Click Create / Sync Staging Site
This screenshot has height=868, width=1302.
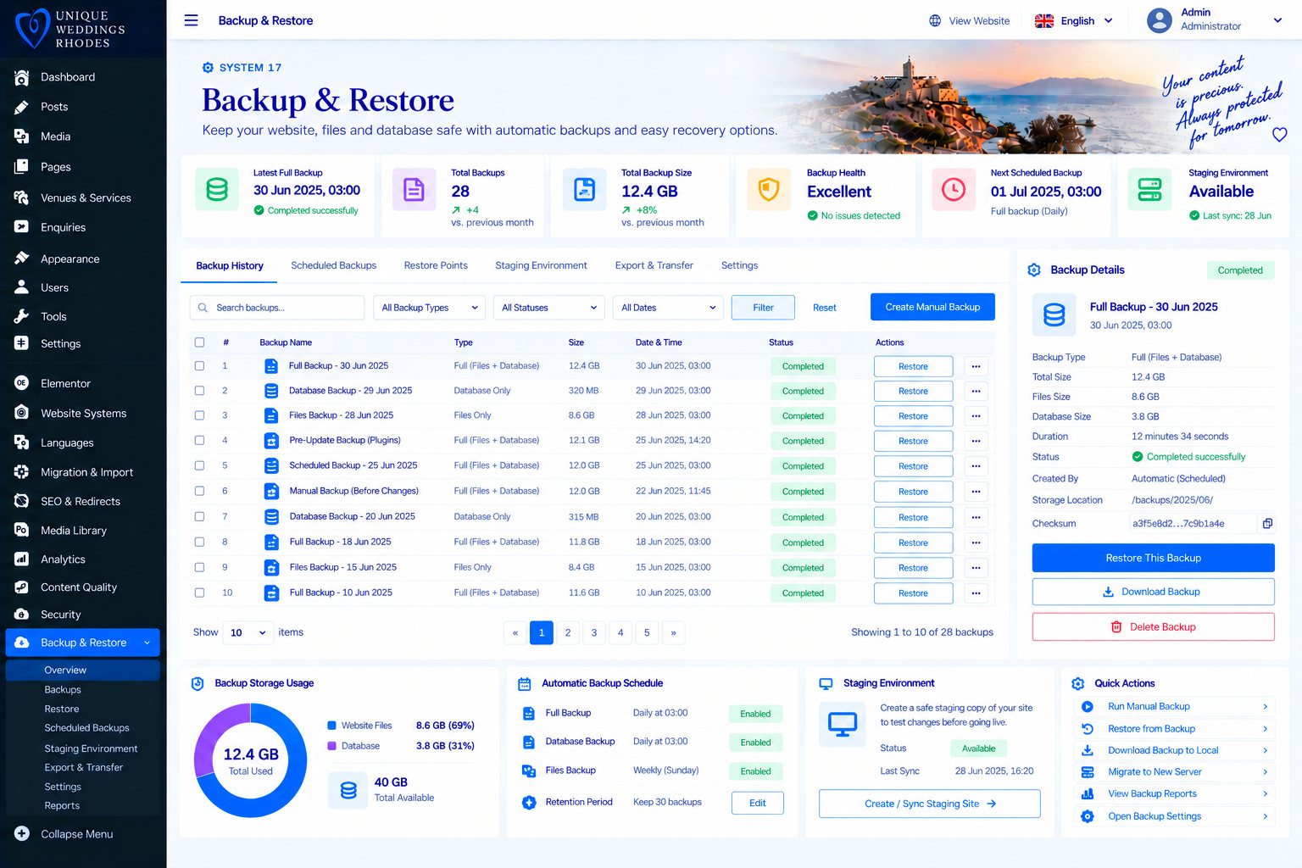point(929,804)
